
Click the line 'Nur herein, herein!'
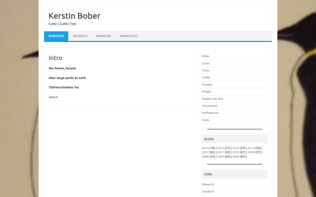click(x=62, y=68)
